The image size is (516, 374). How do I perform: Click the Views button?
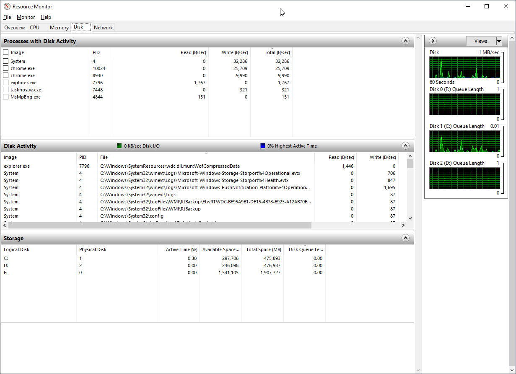(x=481, y=41)
